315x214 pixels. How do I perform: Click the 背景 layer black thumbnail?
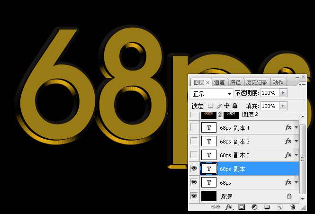click(209, 196)
